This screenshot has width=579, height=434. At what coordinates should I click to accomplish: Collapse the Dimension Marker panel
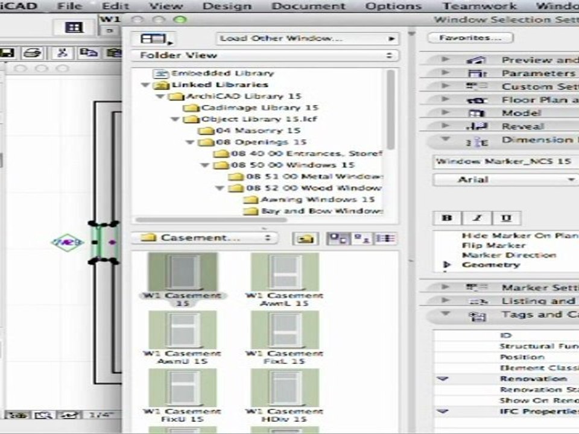point(446,139)
